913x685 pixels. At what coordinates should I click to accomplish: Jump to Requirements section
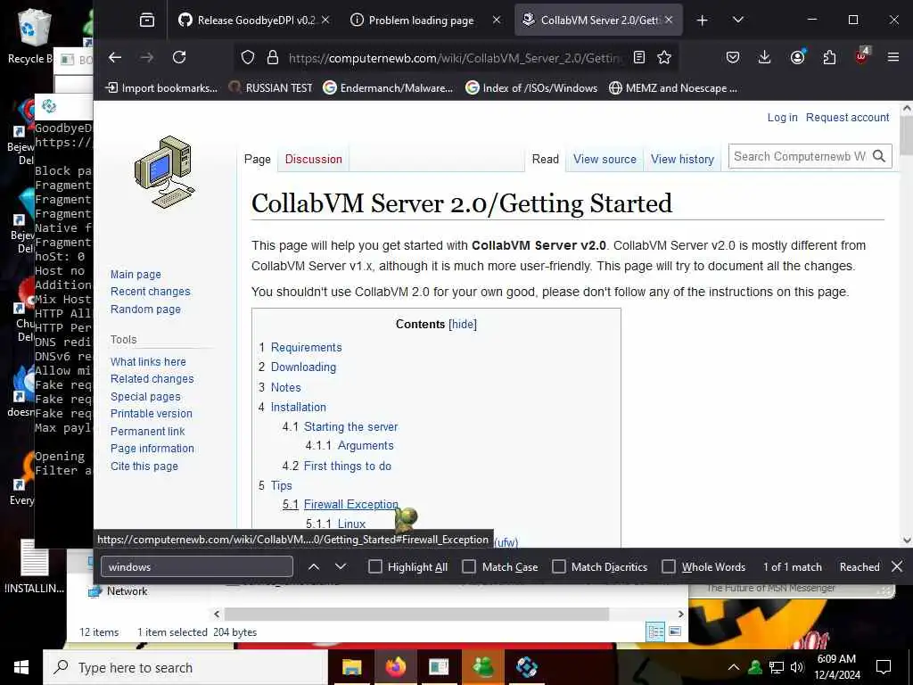[307, 347]
